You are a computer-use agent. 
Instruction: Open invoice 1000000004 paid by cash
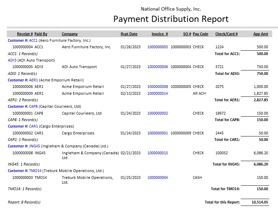click(157, 178)
